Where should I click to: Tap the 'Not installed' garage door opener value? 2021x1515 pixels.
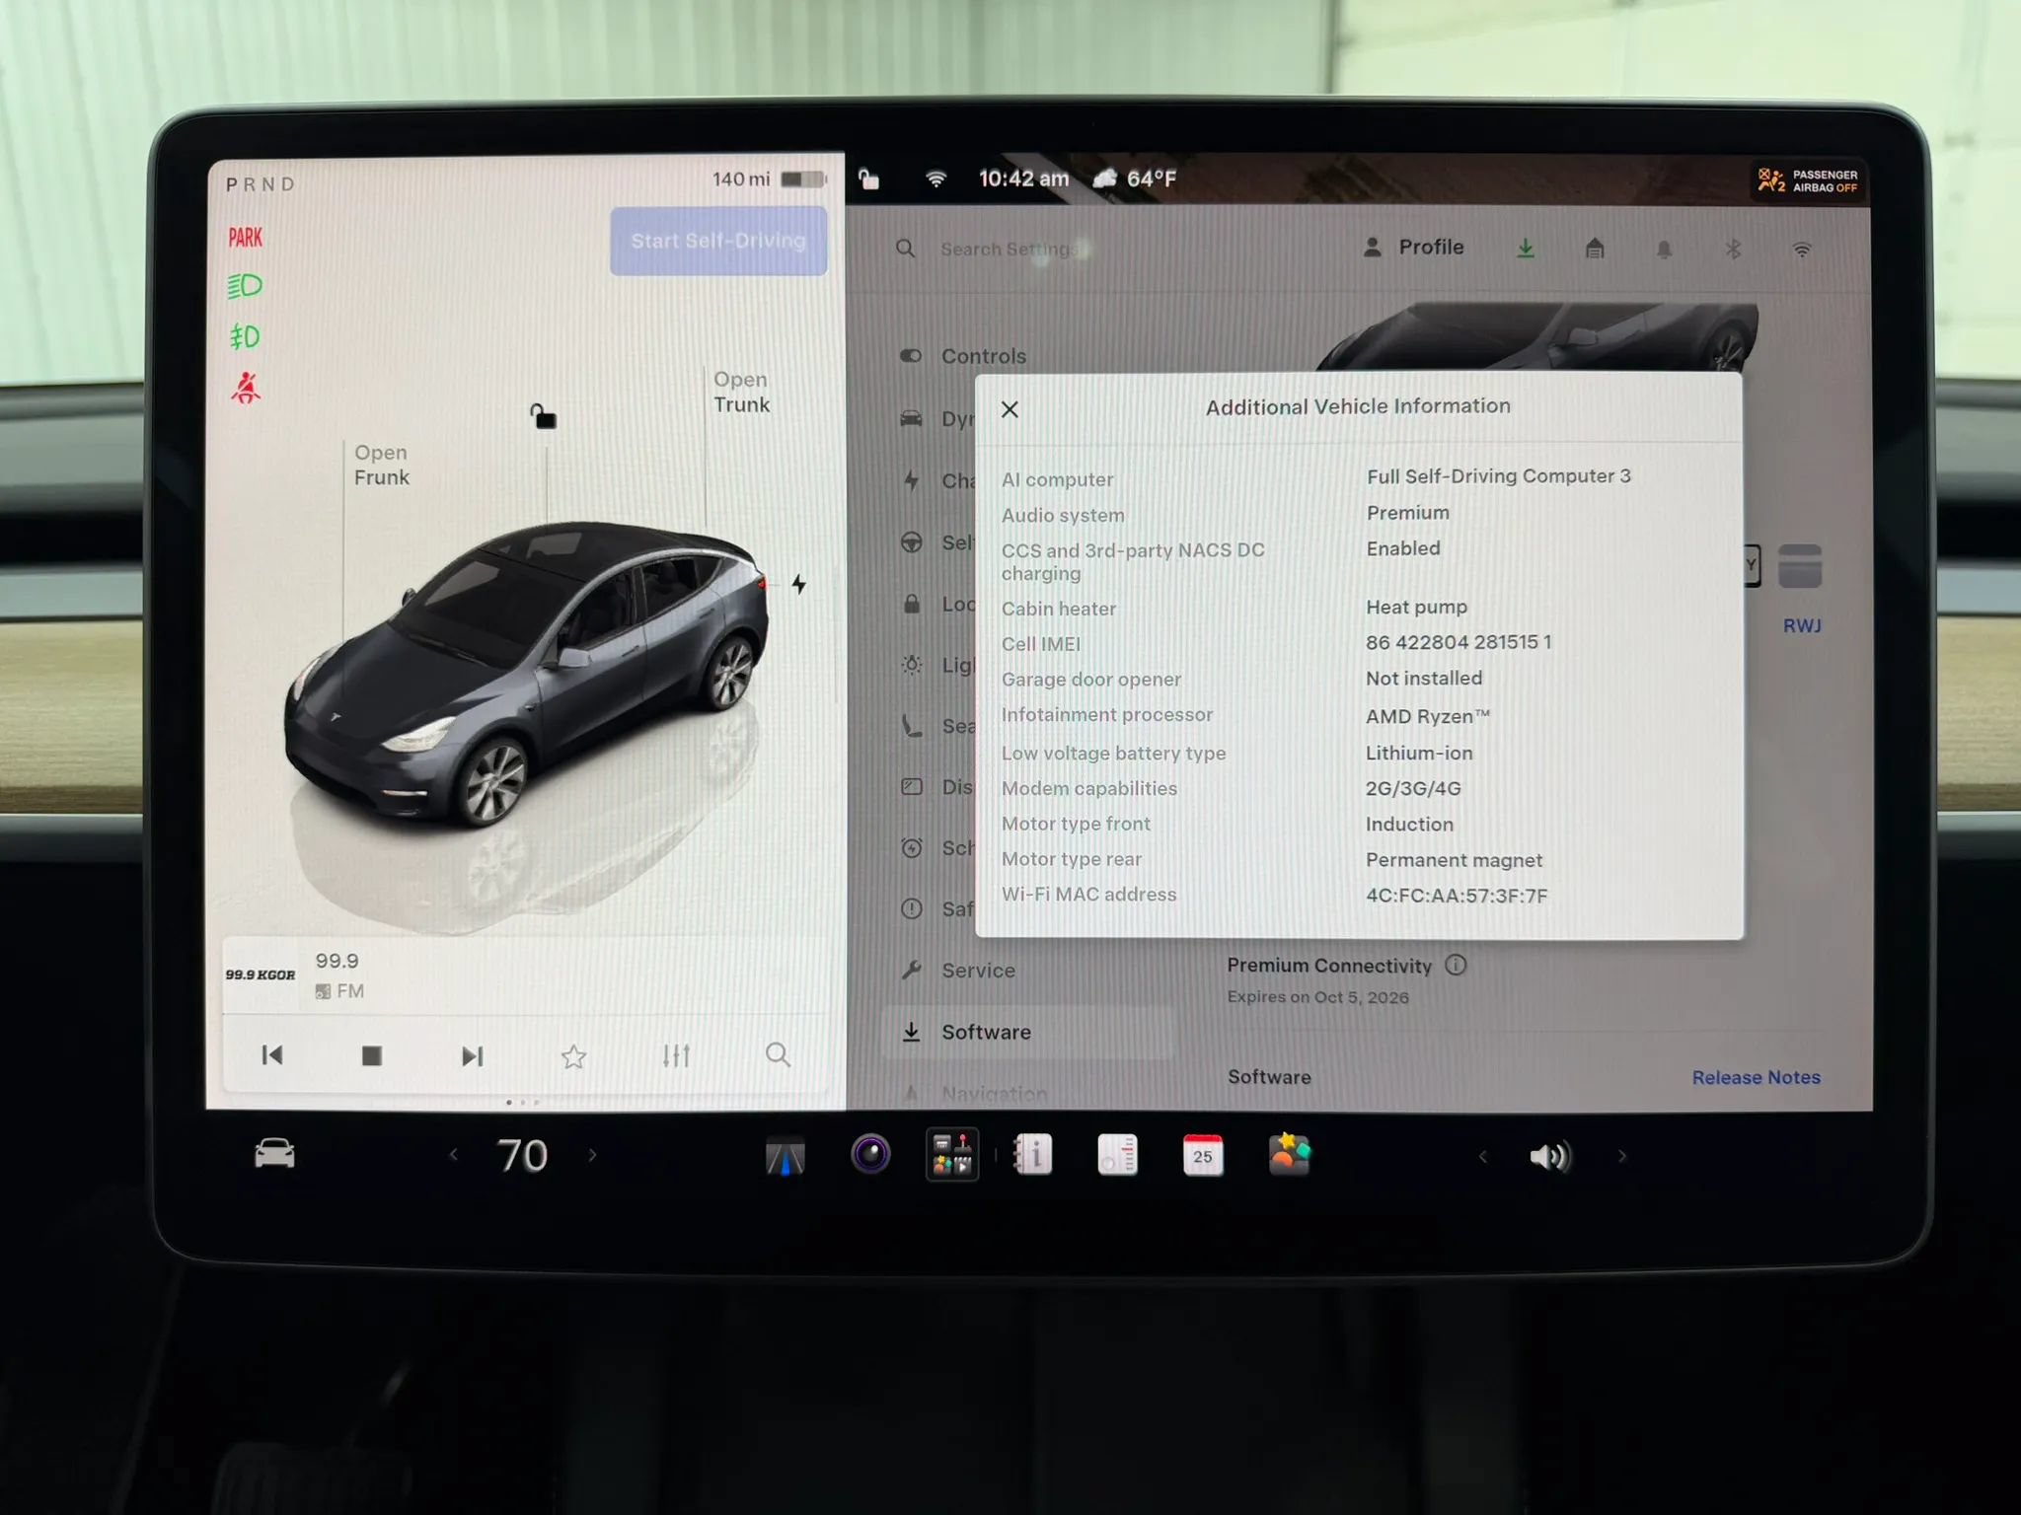click(x=1424, y=678)
